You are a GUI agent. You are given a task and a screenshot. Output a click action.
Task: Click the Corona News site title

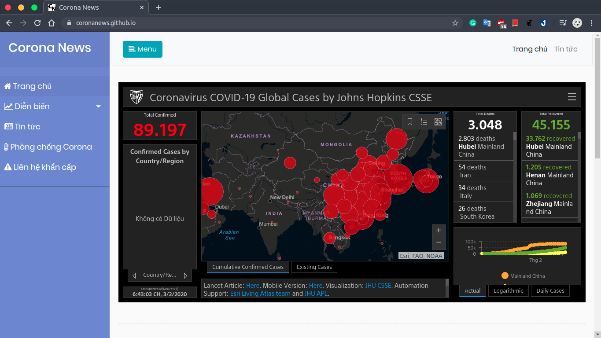(x=50, y=48)
